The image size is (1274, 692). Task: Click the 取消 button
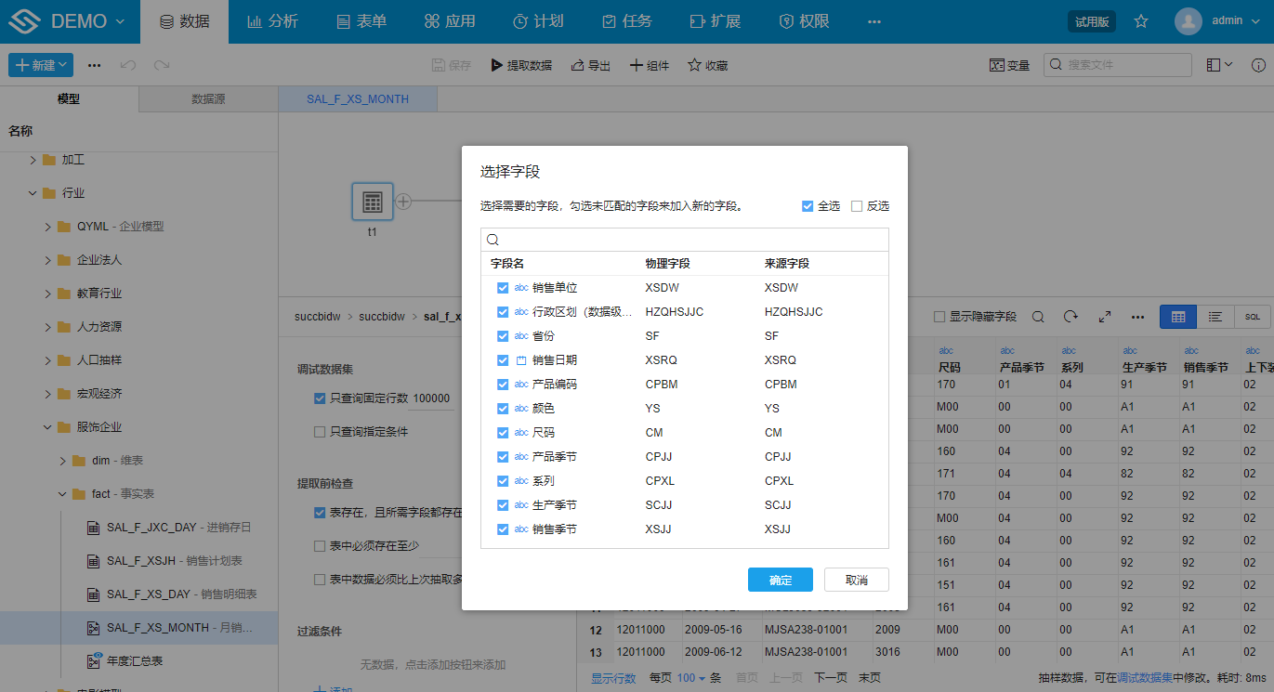click(856, 580)
